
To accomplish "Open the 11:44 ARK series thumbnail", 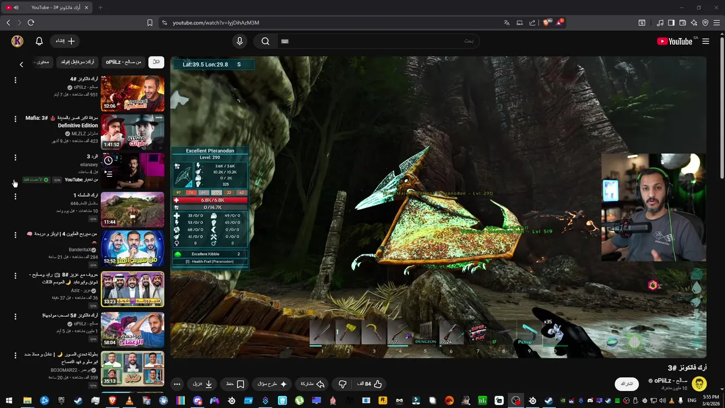I will click(x=133, y=210).
